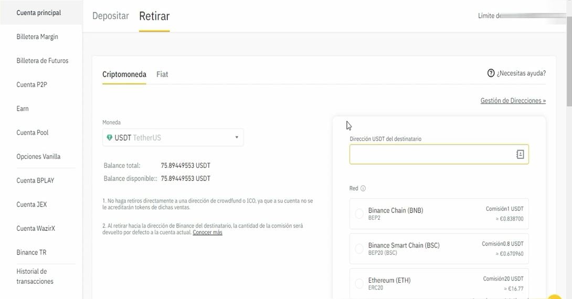Follow the Conocer más link
Image resolution: width=572 pixels, height=299 pixels.
click(x=207, y=232)
